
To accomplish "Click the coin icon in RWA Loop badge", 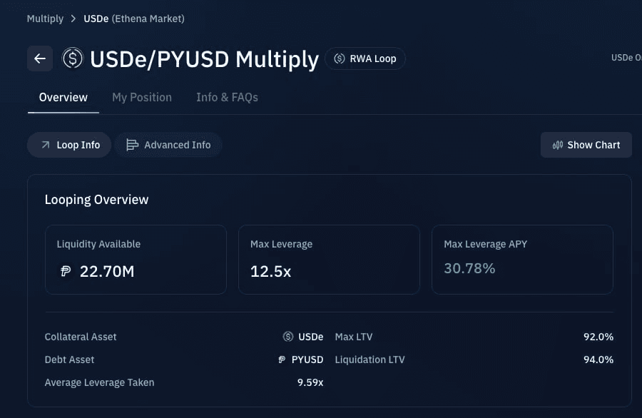I will point(340,58).
